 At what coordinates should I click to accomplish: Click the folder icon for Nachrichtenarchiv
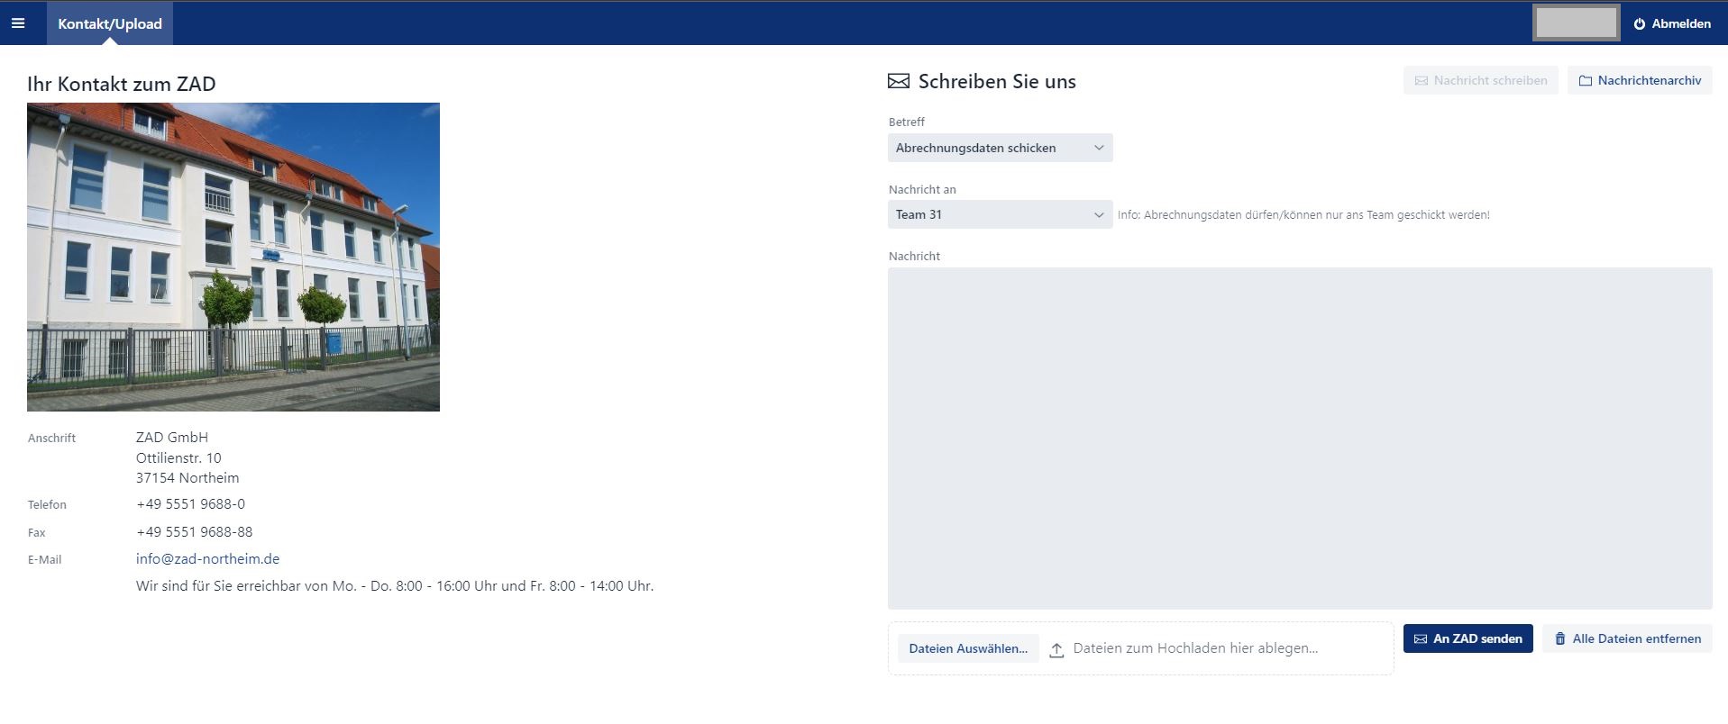pos(1585,81)
